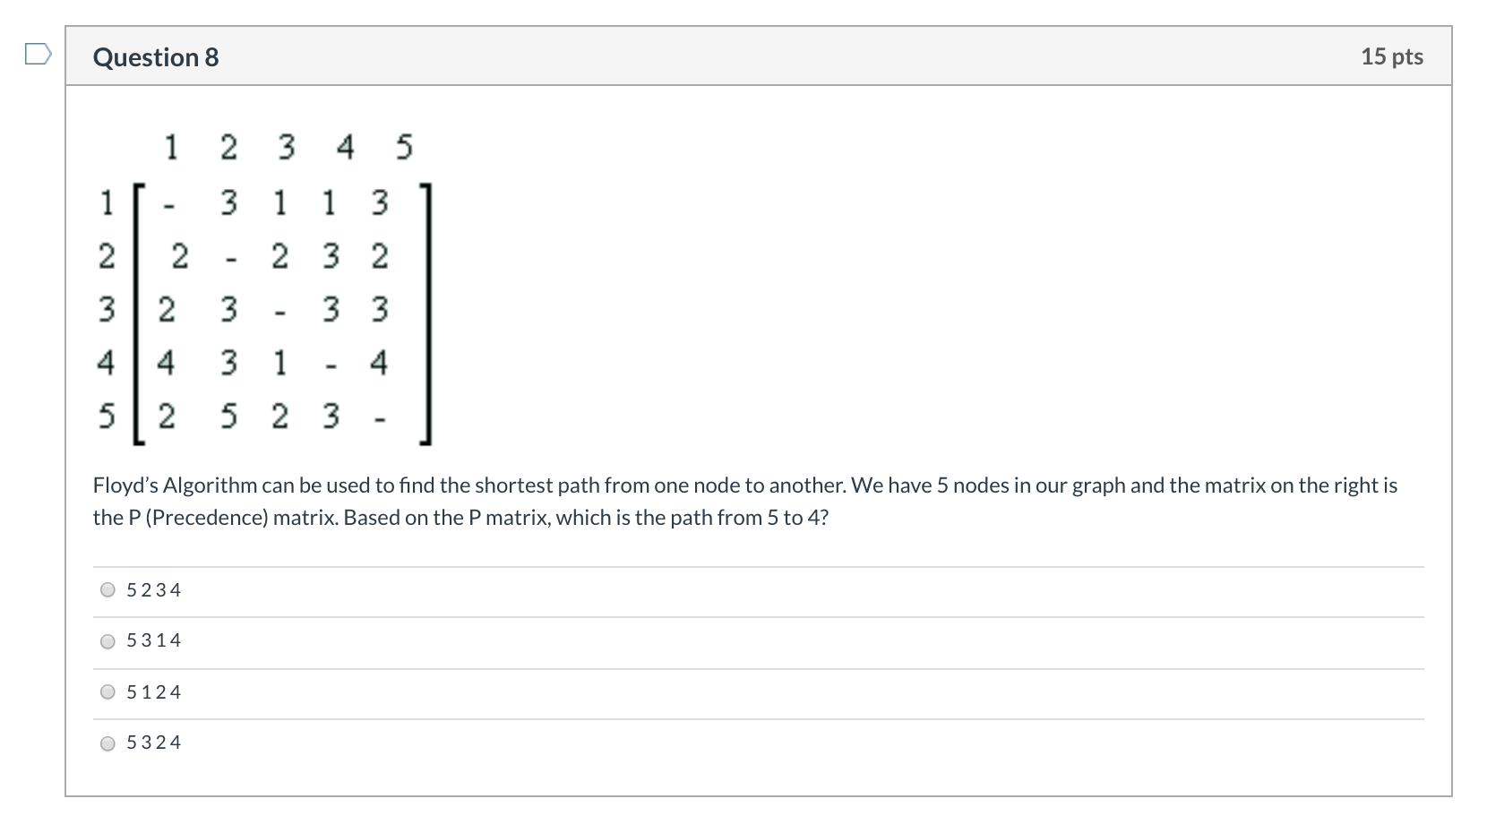Click the answer text 5314
This screenshot has height=833, width=1487.
(x=154, y=640)
